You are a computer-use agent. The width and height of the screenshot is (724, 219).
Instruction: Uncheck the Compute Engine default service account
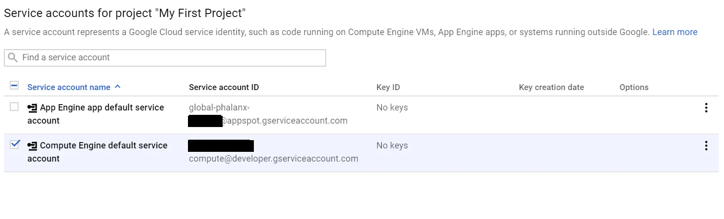point(15,144)
